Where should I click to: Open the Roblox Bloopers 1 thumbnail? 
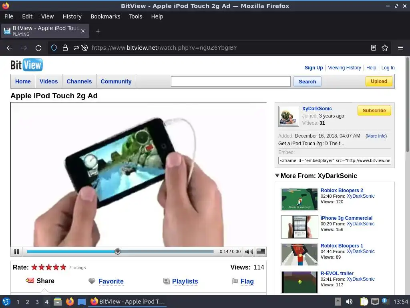(299, 254)
